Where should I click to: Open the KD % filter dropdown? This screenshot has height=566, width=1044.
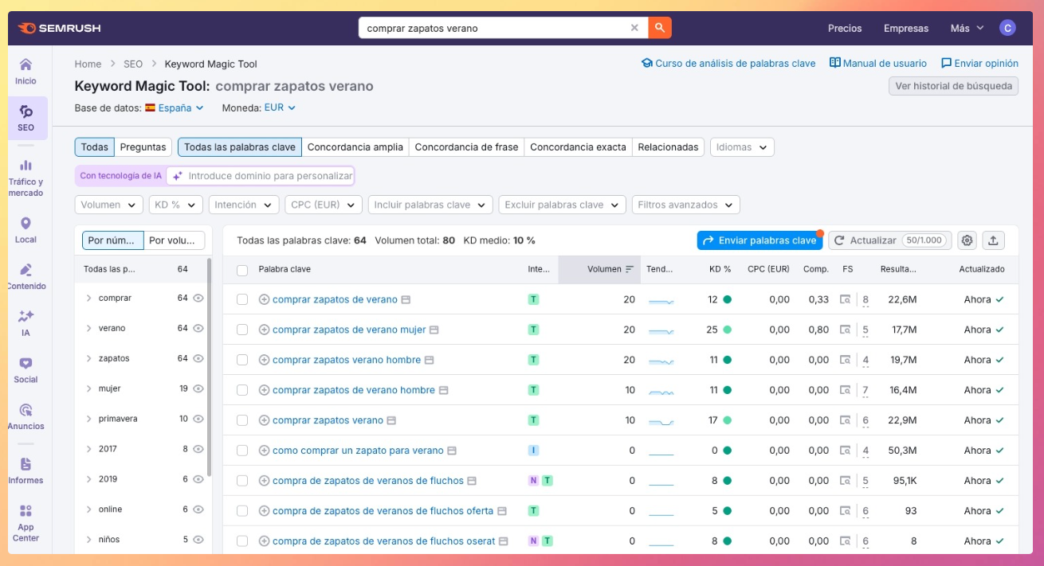(175, 205)
